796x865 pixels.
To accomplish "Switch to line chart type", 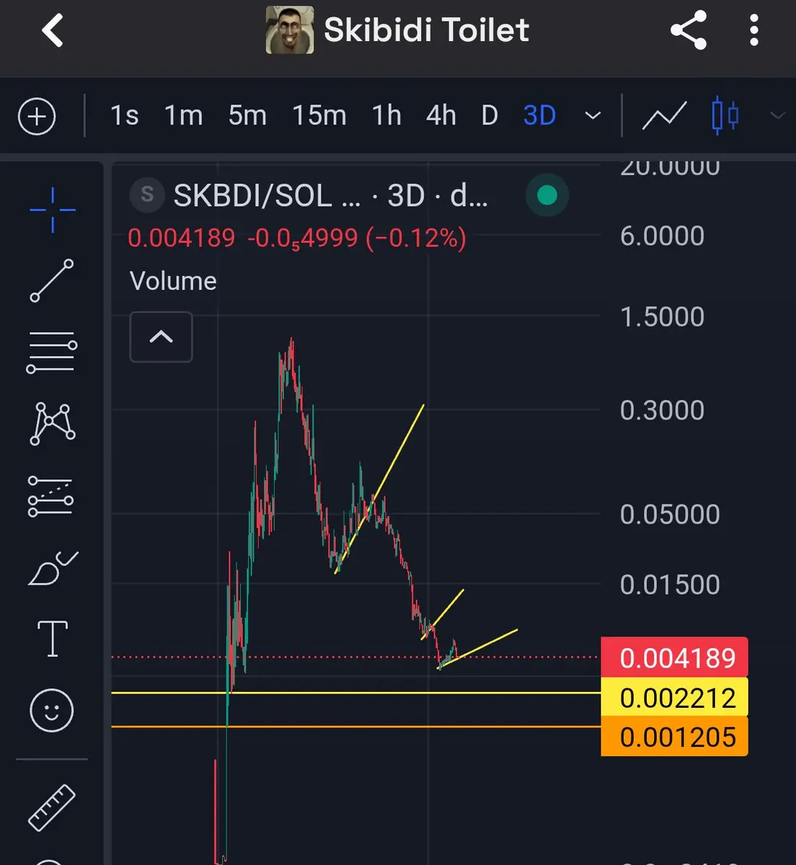I will pos(664,115).
